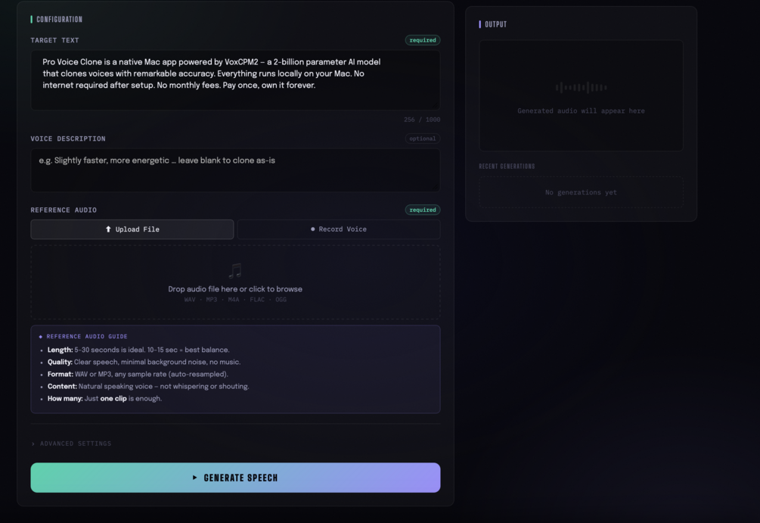Click the audio file drop zone to browse
760x523 pixels.
[235, 282]
